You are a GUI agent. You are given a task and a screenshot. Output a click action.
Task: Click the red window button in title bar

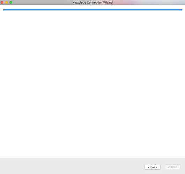(x=2, y=2)
